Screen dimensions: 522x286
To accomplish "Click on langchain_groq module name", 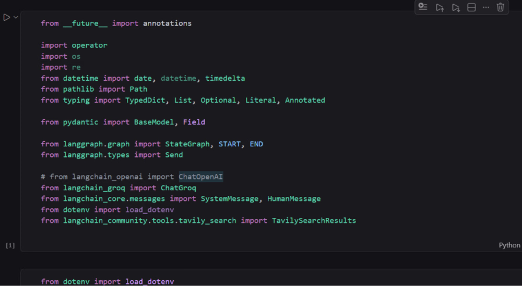I will pos(94,188).
